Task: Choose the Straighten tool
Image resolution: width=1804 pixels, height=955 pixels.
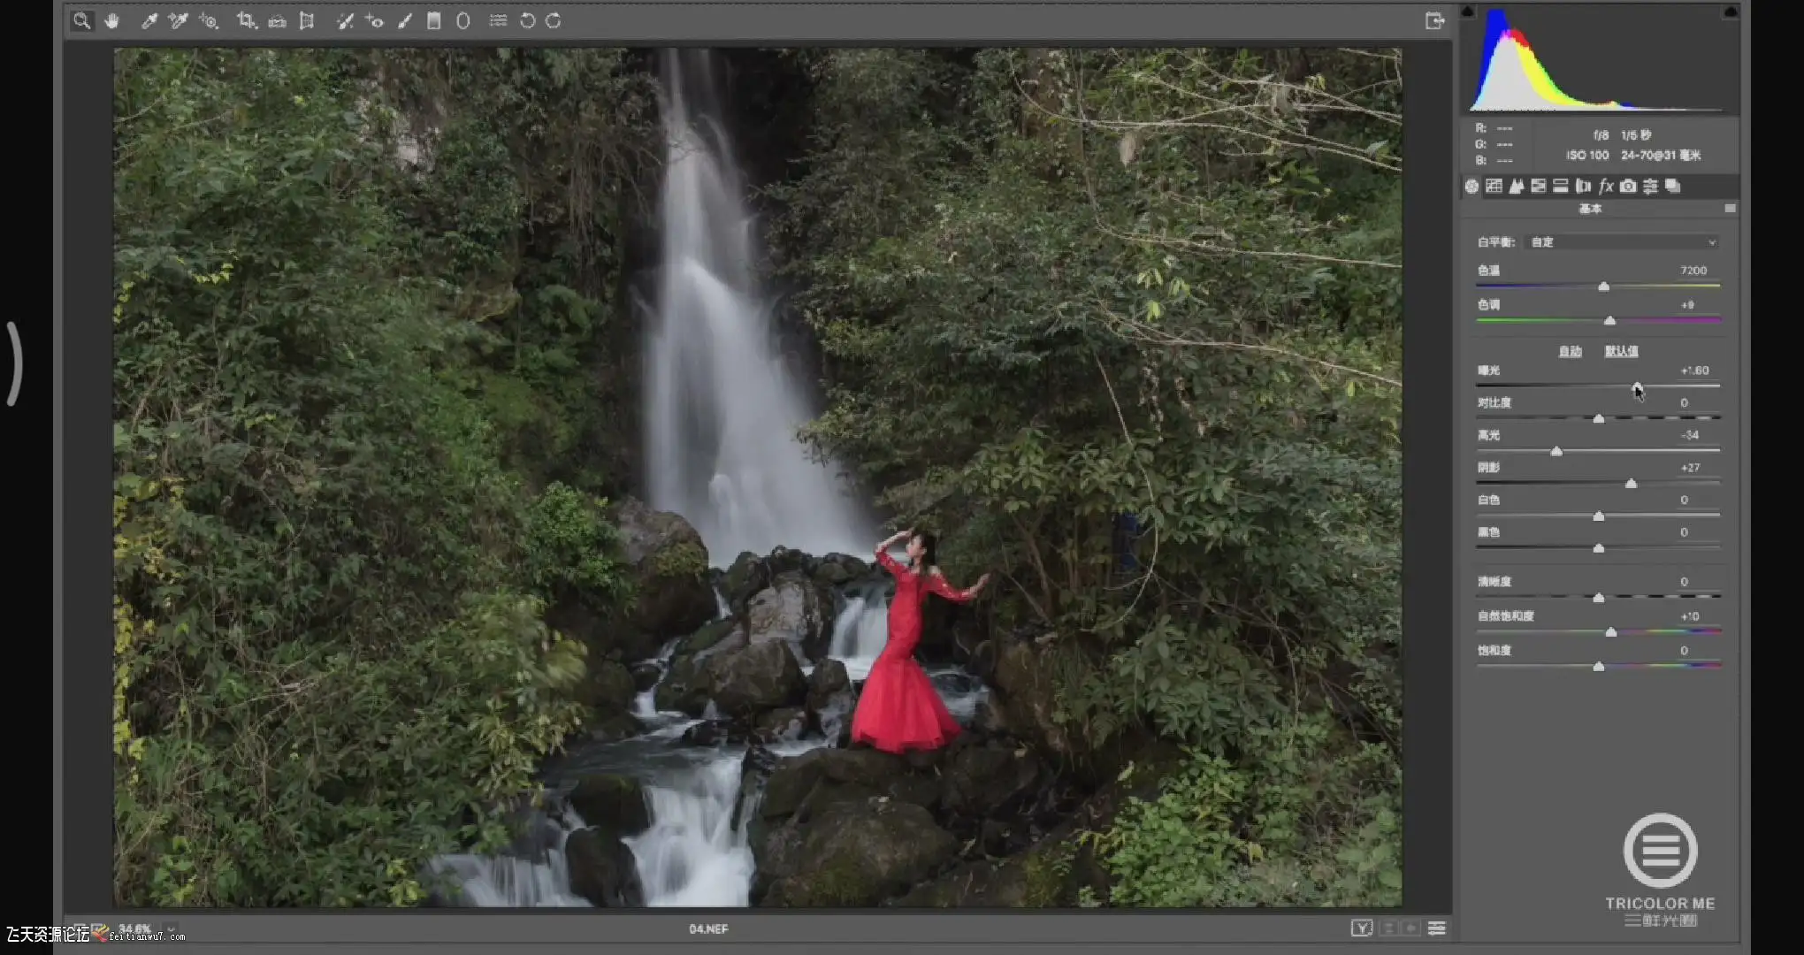Action: pos(277,20)
